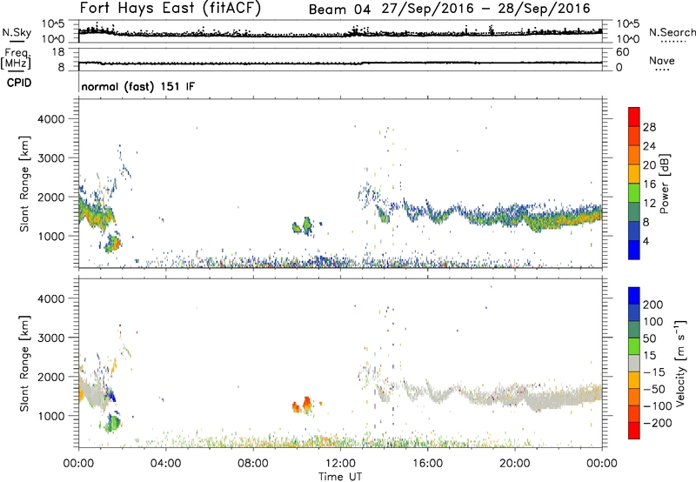Screen dimensions: 696x482
Task: Click the 'N.Sky' legend label
Action: click(17, 32)
